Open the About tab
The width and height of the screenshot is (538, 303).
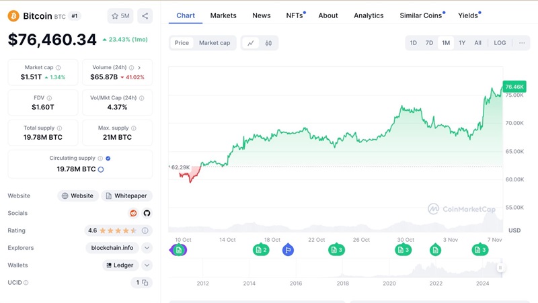click(x=328, y=15)
